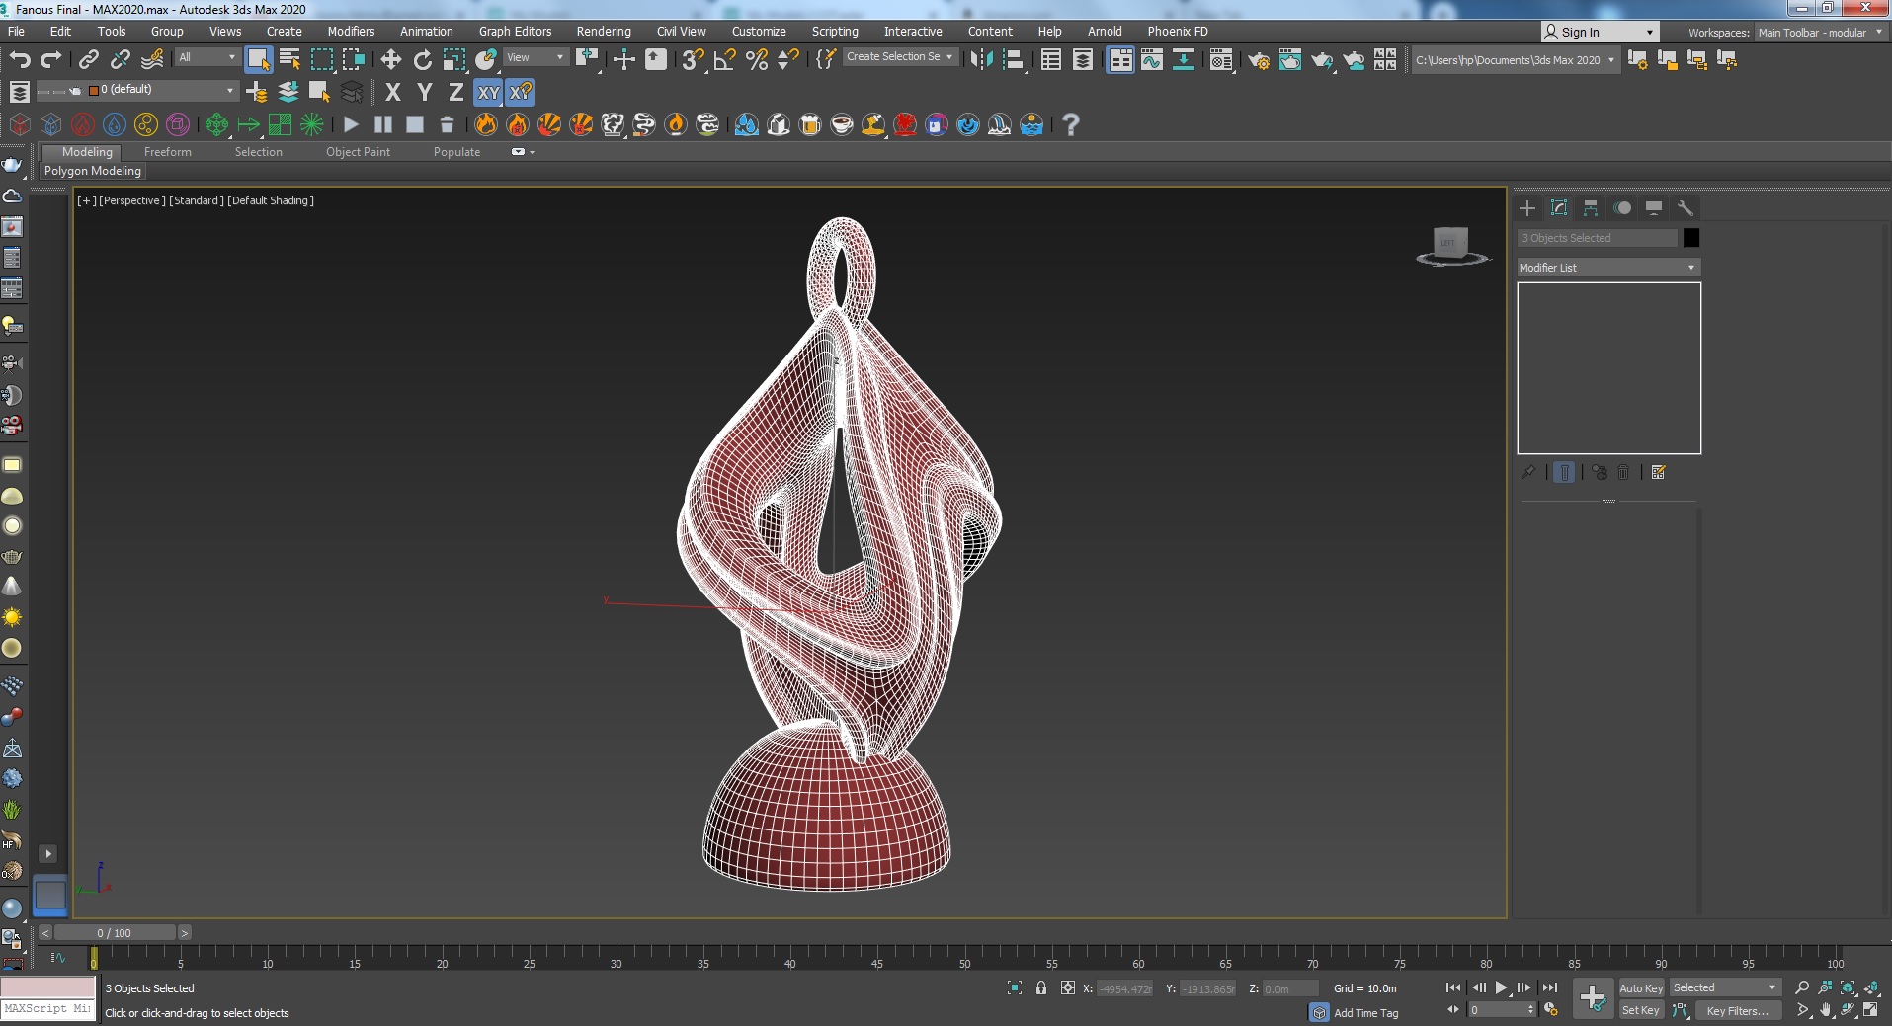The image size is (1892, 1026).
Task: Click the Key Filters button
Action: coord(1737,1011)
